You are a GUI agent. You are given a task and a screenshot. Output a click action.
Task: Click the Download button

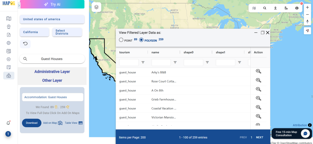tap(31, 123)
